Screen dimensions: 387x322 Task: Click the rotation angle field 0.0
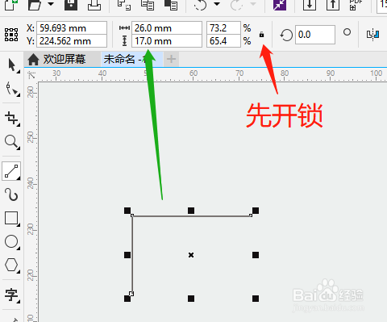[315, 35]
